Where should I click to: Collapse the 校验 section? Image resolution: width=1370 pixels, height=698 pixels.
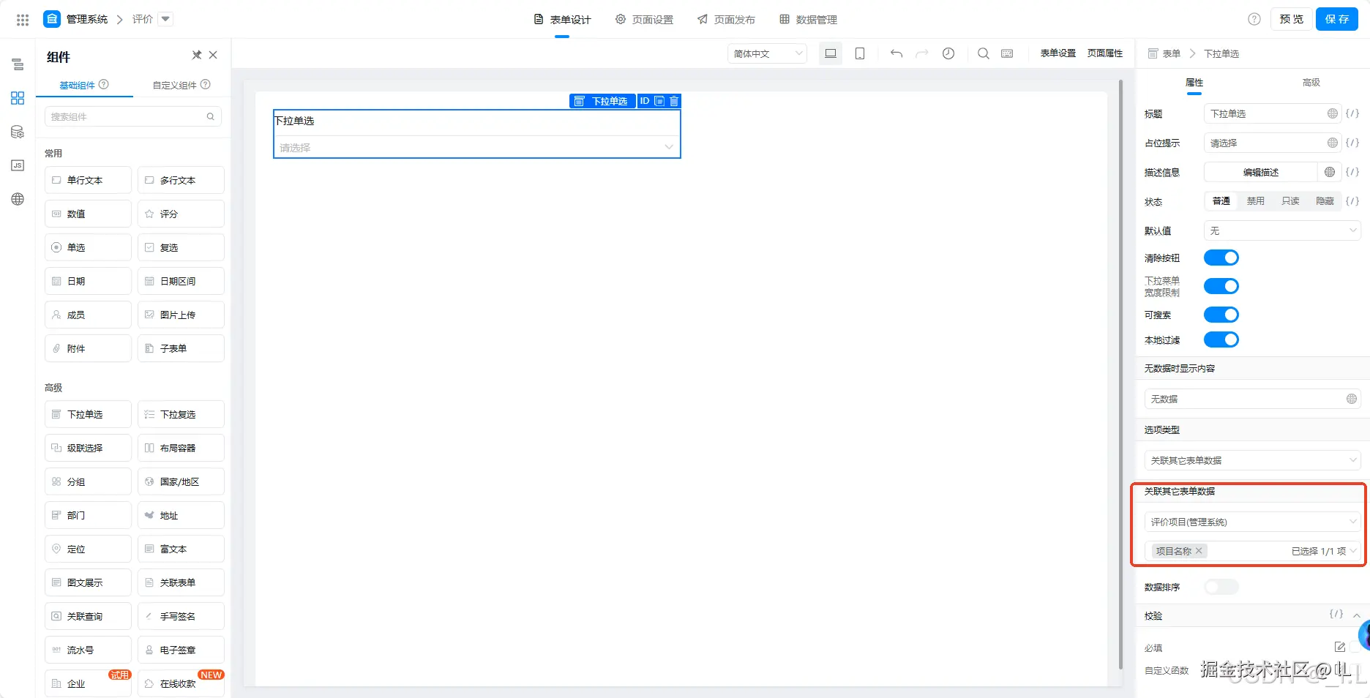click(1357, 615)
